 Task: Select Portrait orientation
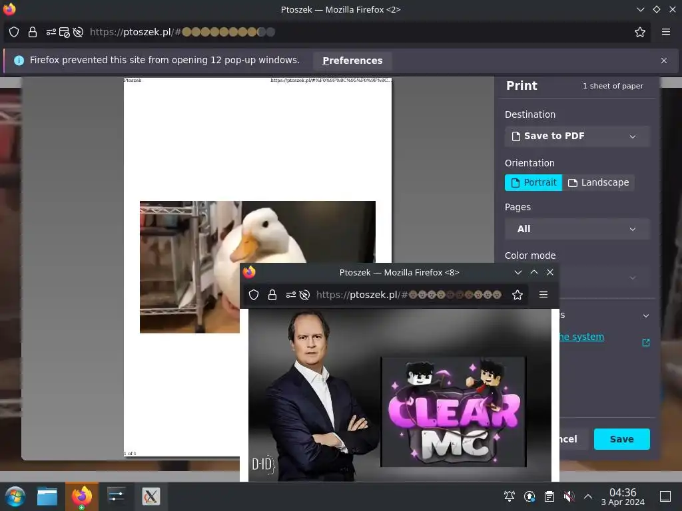[x=533, y=182]
